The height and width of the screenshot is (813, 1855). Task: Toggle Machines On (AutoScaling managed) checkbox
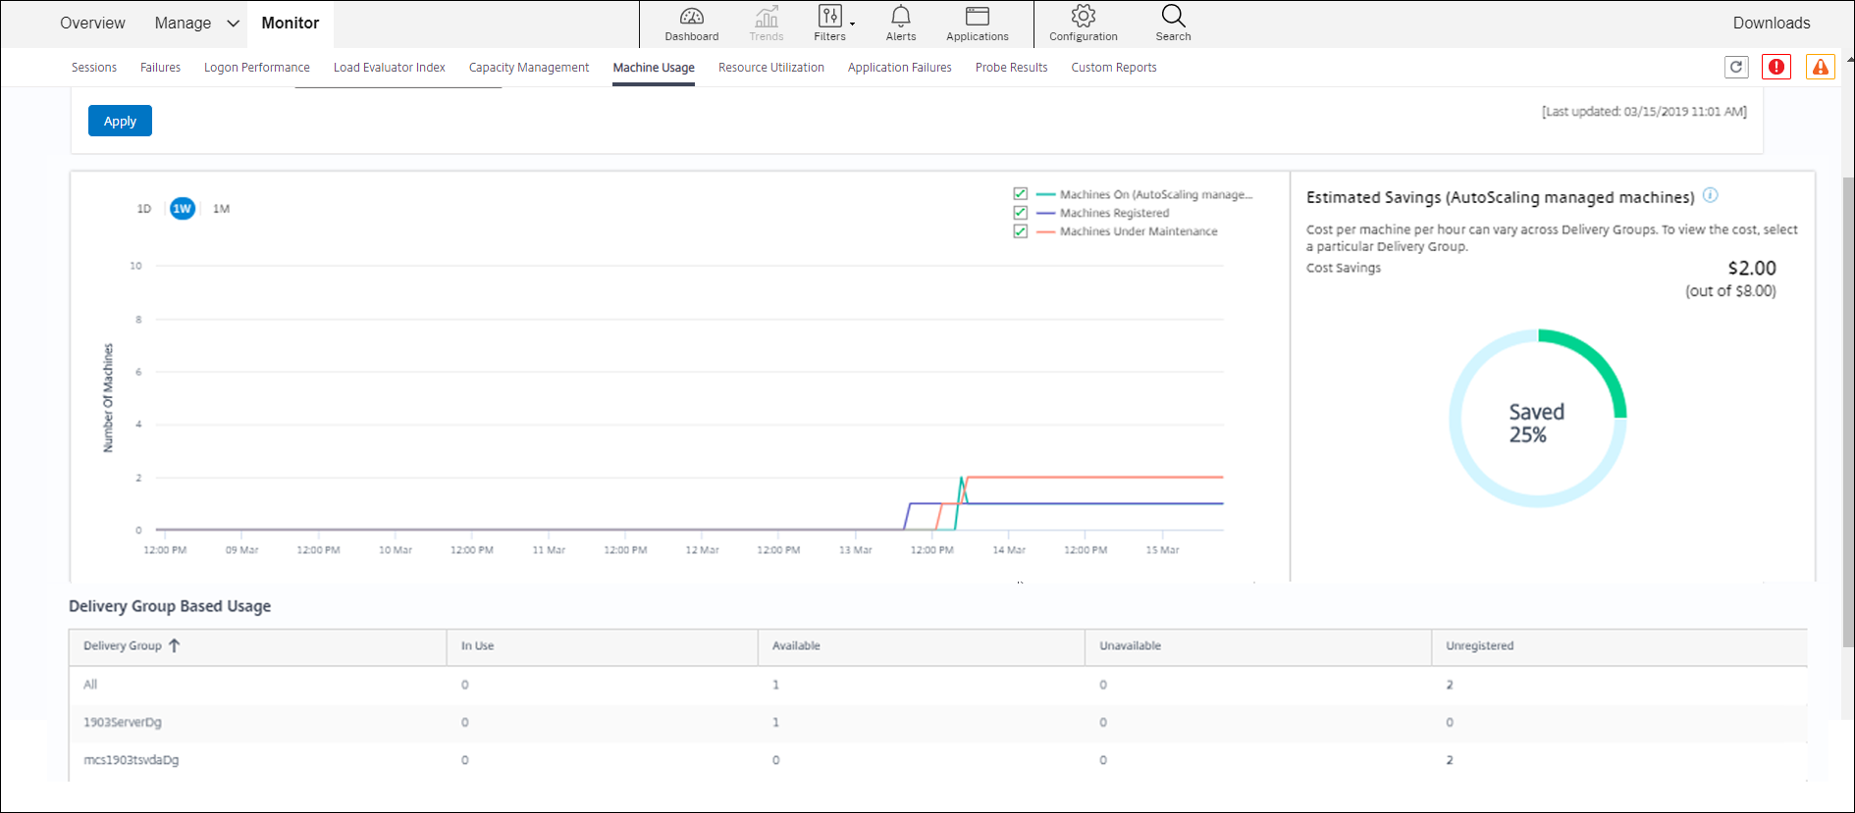pyautogui.click(x=1020, y=194)
